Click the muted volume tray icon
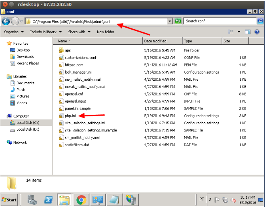Viewport: 265px width, 207px height. coord(233,200)
